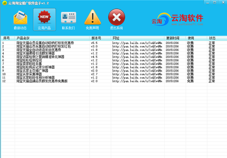Select row 淘宝天猫店铺会员群发优惠券免费版
Screen dimensions: 227x158
tap(114, 81)
